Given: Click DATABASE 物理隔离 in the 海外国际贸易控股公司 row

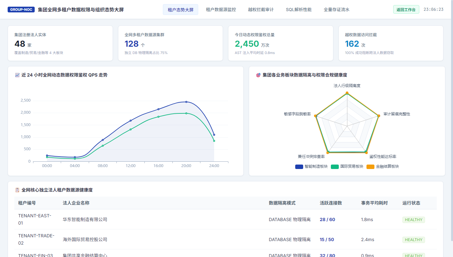Looking at the screenshot, I should click(289, 240).
